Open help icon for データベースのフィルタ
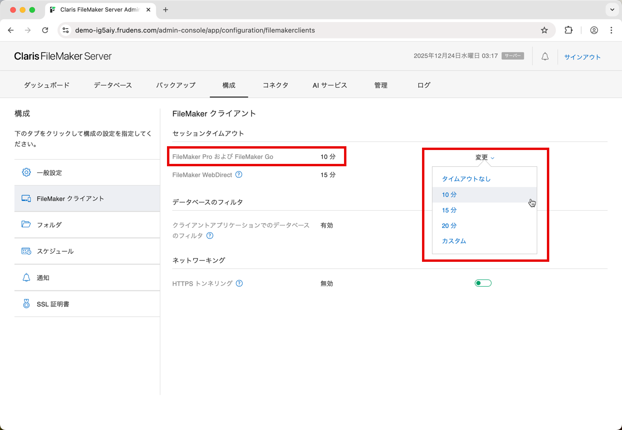The image size is (622, 430). click(210, 236)
